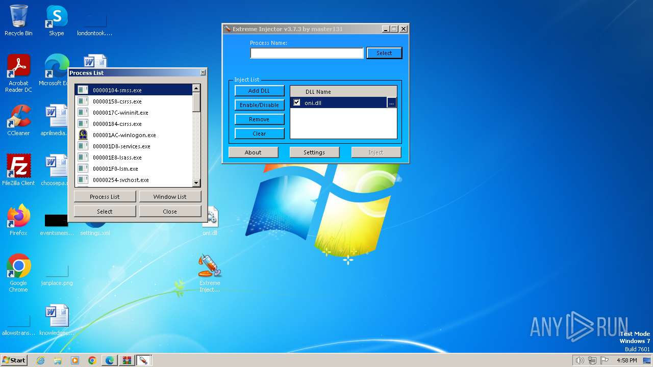Open the Action Center flag icon
653x367 pixels.
coord(605,360)
